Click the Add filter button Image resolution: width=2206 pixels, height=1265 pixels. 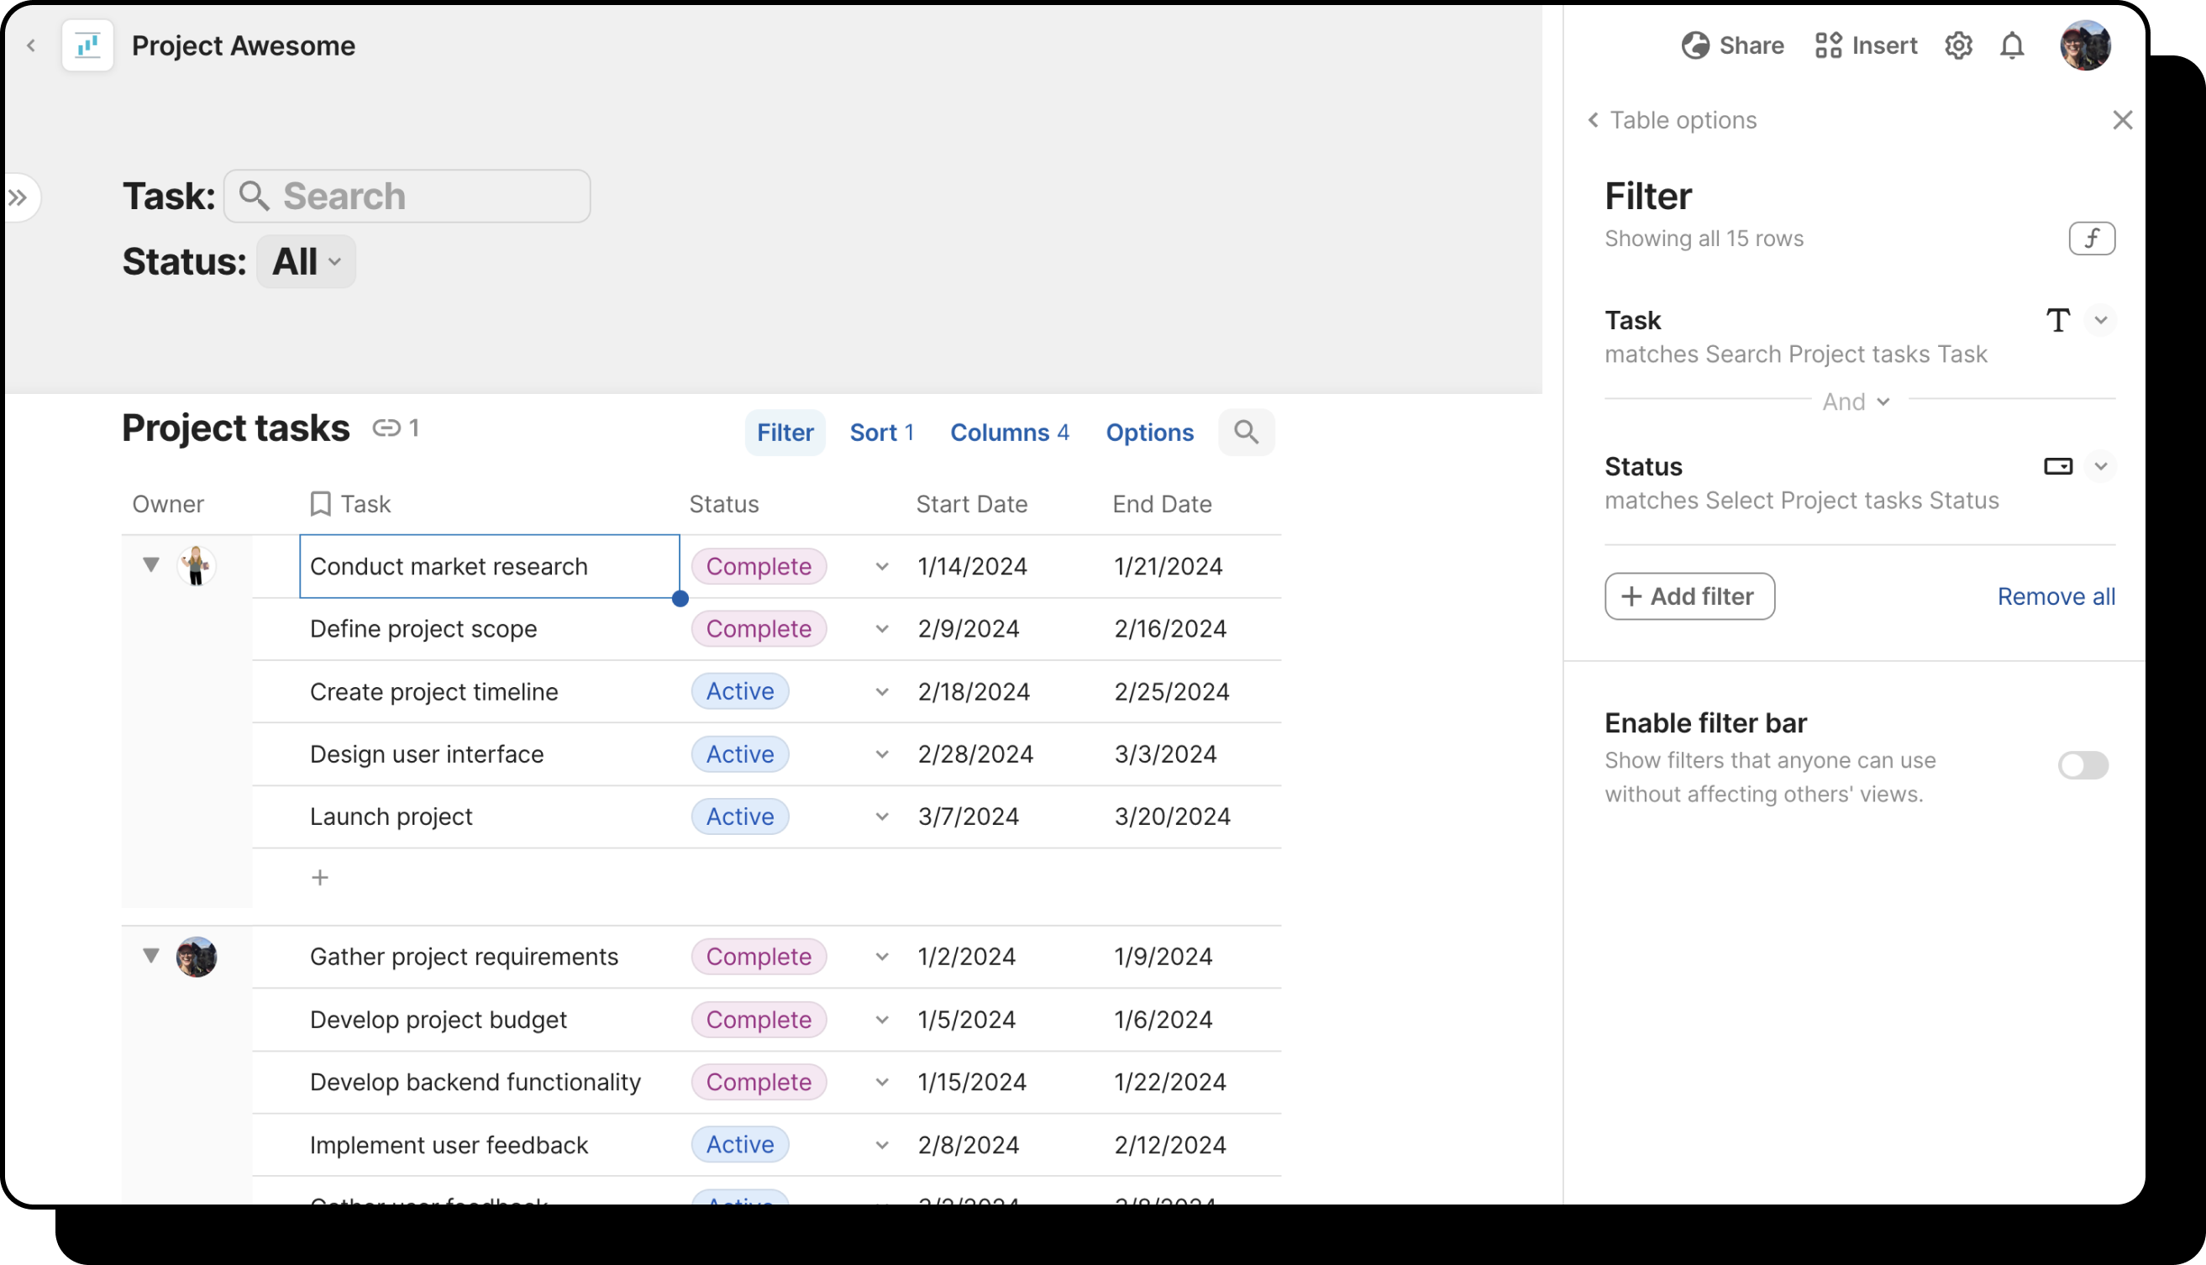1689,596
